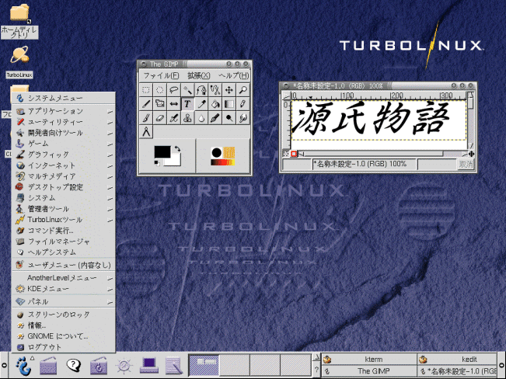Screen dimensions: 506x379
Task: Pick the Fuzzy Select magic wand tool
Action: click(x=187, y=89)
